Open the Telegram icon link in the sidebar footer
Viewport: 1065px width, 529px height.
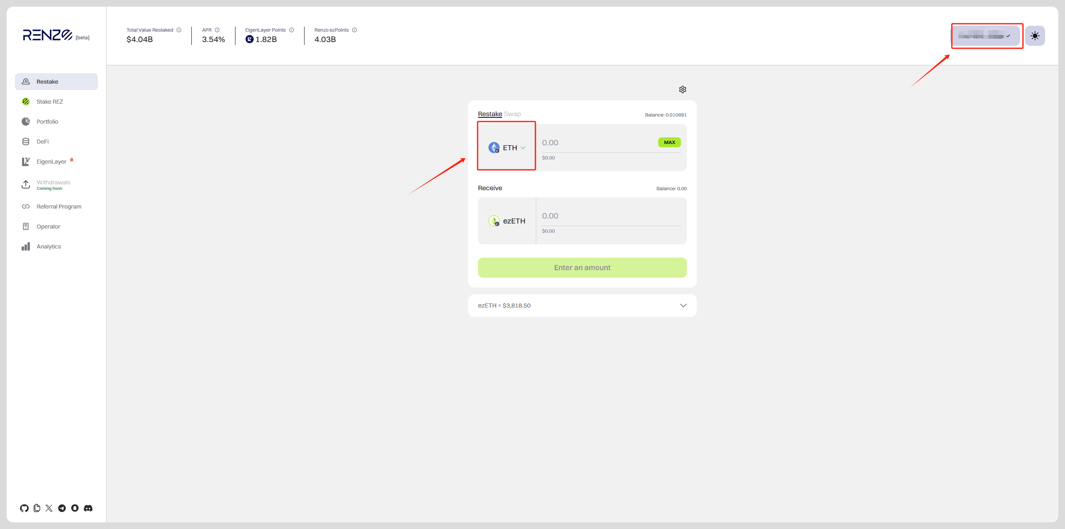(x=62, y=508)
